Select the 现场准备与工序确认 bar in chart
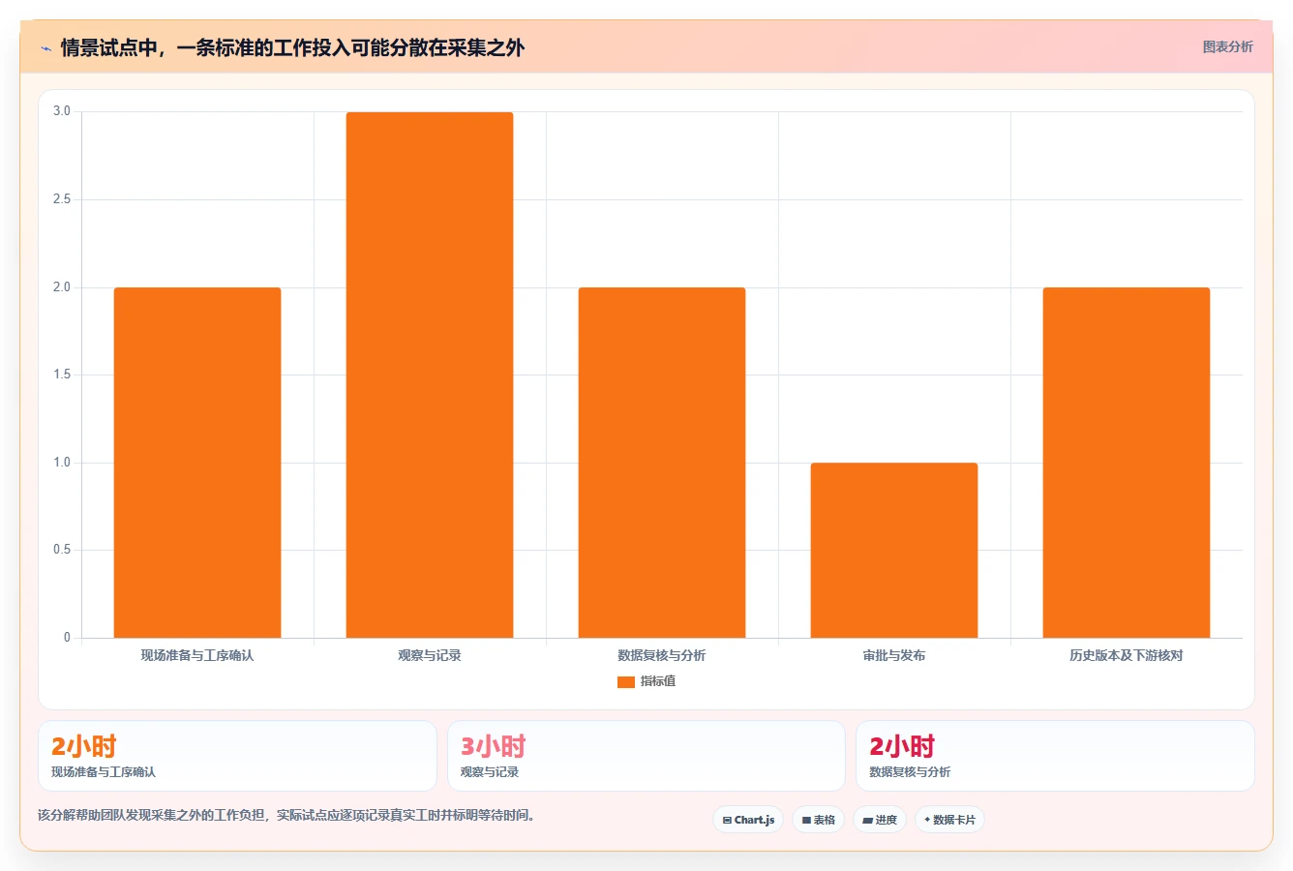This screenshot has width=1293, height=871. coord(197,463)
